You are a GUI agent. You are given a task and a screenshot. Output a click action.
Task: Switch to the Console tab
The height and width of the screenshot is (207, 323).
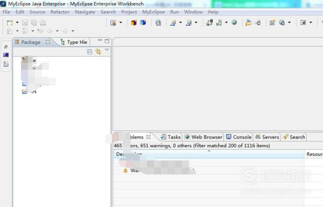[239, 137]
